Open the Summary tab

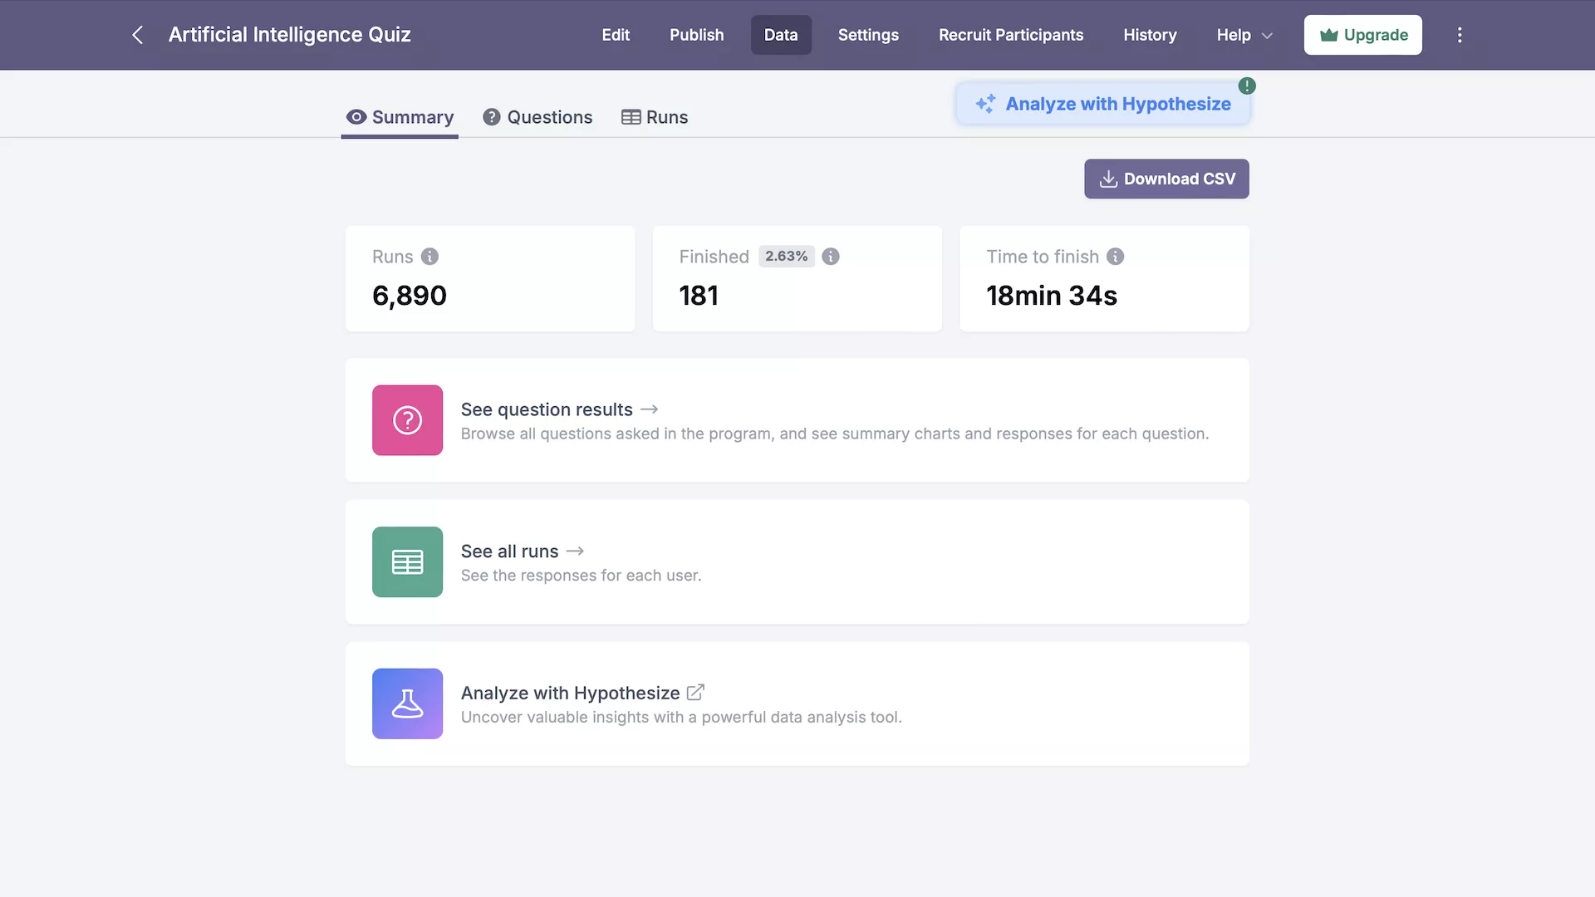(x=400, y=117)
